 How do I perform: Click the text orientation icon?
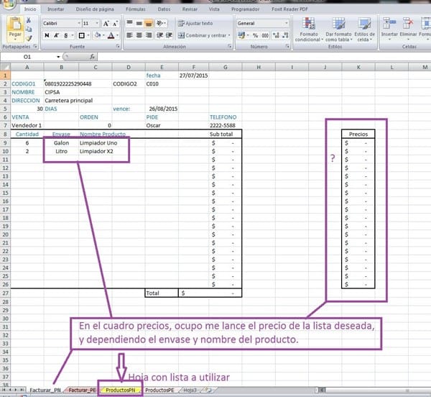coord(161,23)
